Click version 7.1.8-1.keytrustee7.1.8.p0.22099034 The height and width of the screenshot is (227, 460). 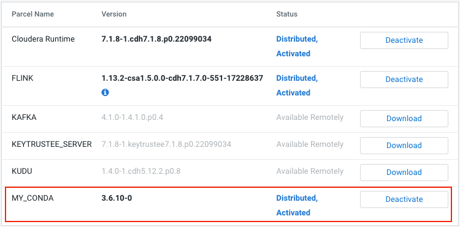[x=166, y=144]
